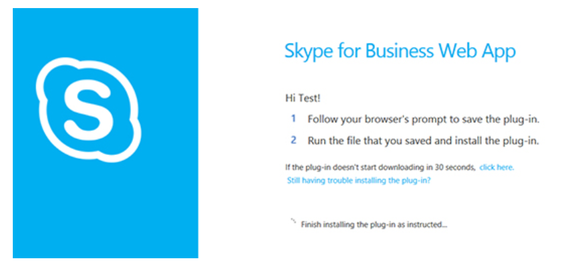Click the step number 1 marker
The image size is (588, 267).
(x=294, y=119)
